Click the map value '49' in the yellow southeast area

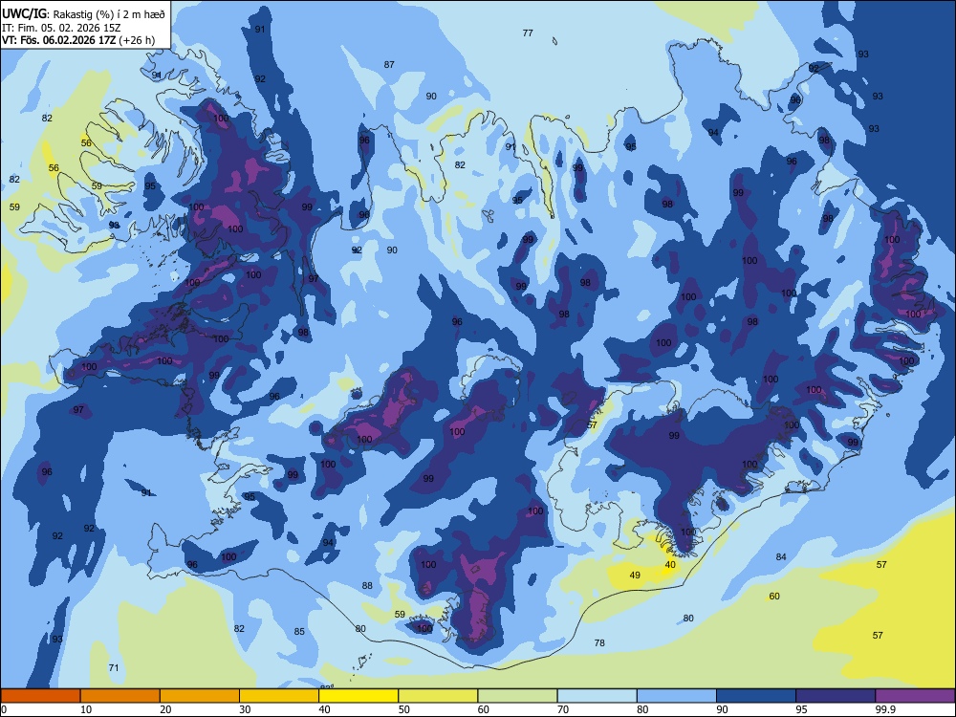click(x=635, y=575)
